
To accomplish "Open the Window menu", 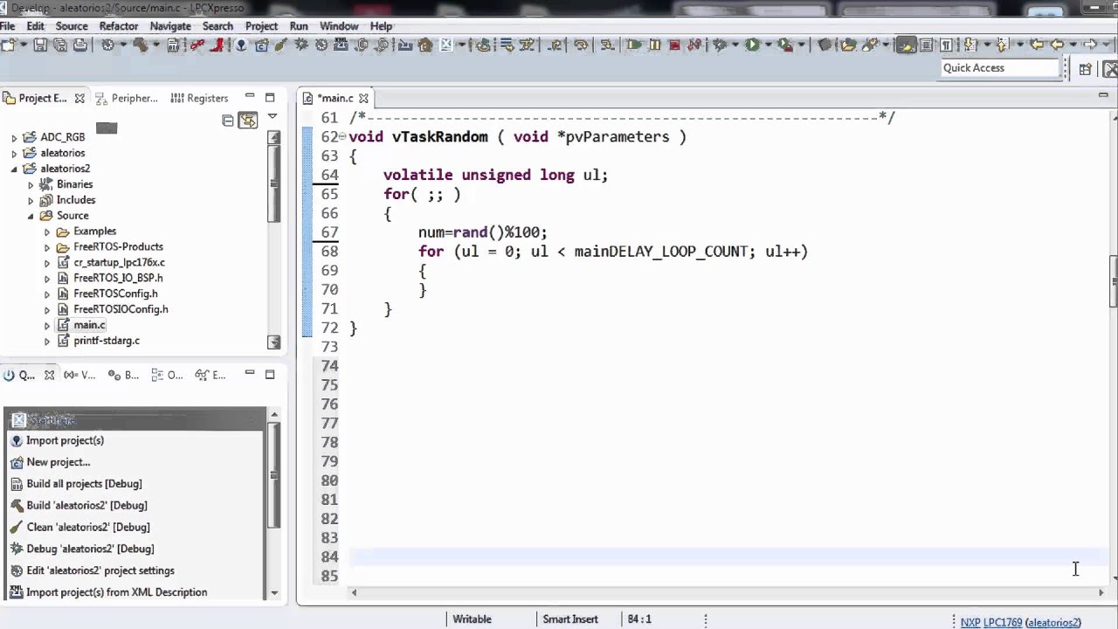I will (339, 26).
